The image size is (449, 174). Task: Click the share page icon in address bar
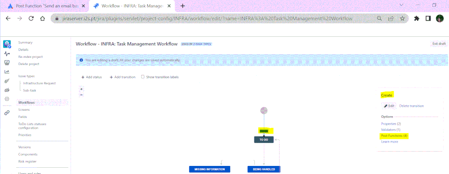tap(391, 18)
